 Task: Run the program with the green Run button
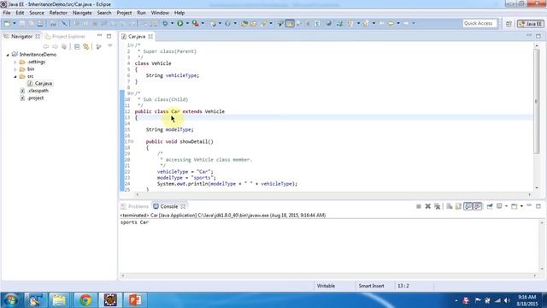(180, 23)
